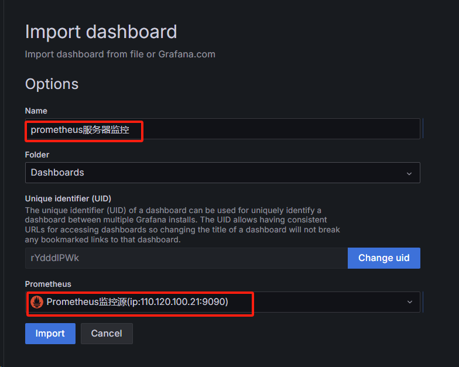Image resolution: width=459 pixels, height=367 pixels.
Task: Click the Cancel button
Action: pos(107,334)
